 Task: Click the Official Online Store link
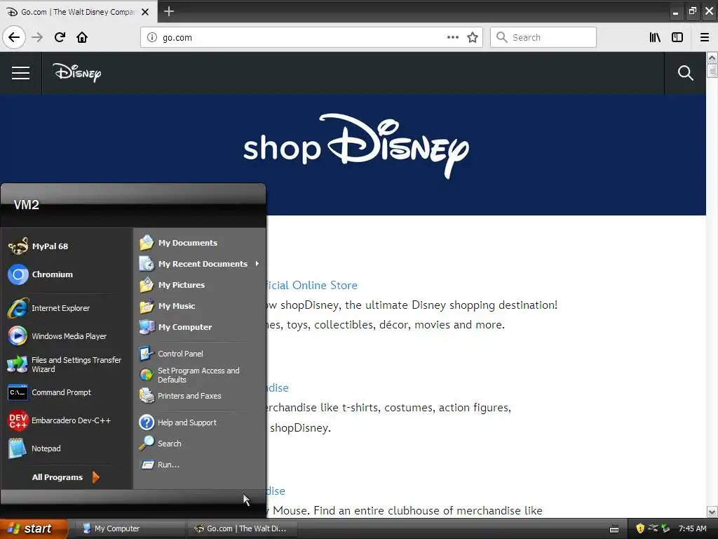point(311,285)
